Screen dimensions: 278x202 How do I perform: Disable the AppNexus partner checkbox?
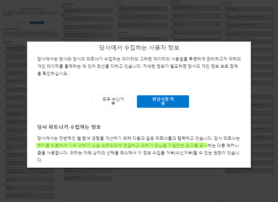click(224, 14)
